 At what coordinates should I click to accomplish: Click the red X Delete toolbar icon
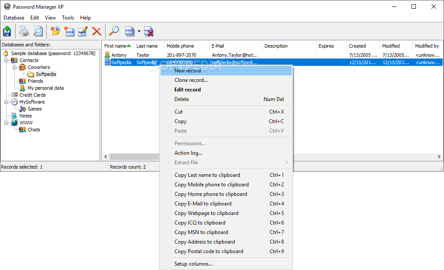pos(97,31)
